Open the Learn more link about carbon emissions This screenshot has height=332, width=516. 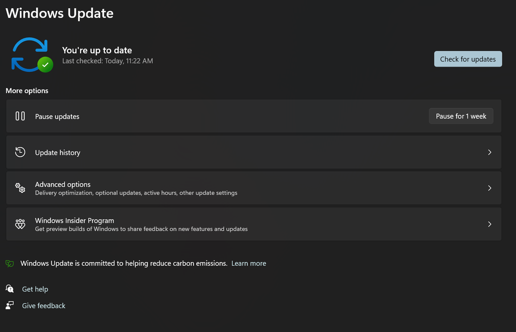tap(248, 263)
